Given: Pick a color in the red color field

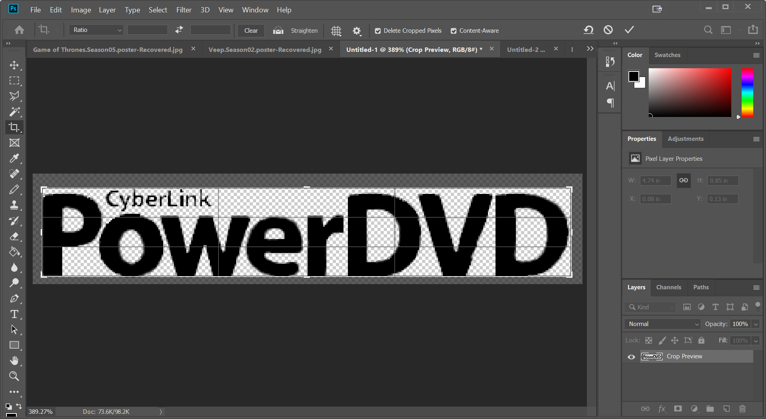Looking at the screenshot, I should (x=690, y=93).
